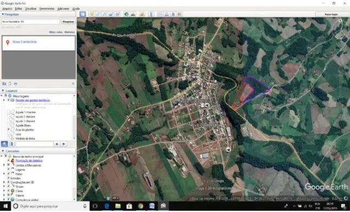Image resolution: width=350 pixels, height=212 pixels.
Task: Click the search text field
Action: 31,21
